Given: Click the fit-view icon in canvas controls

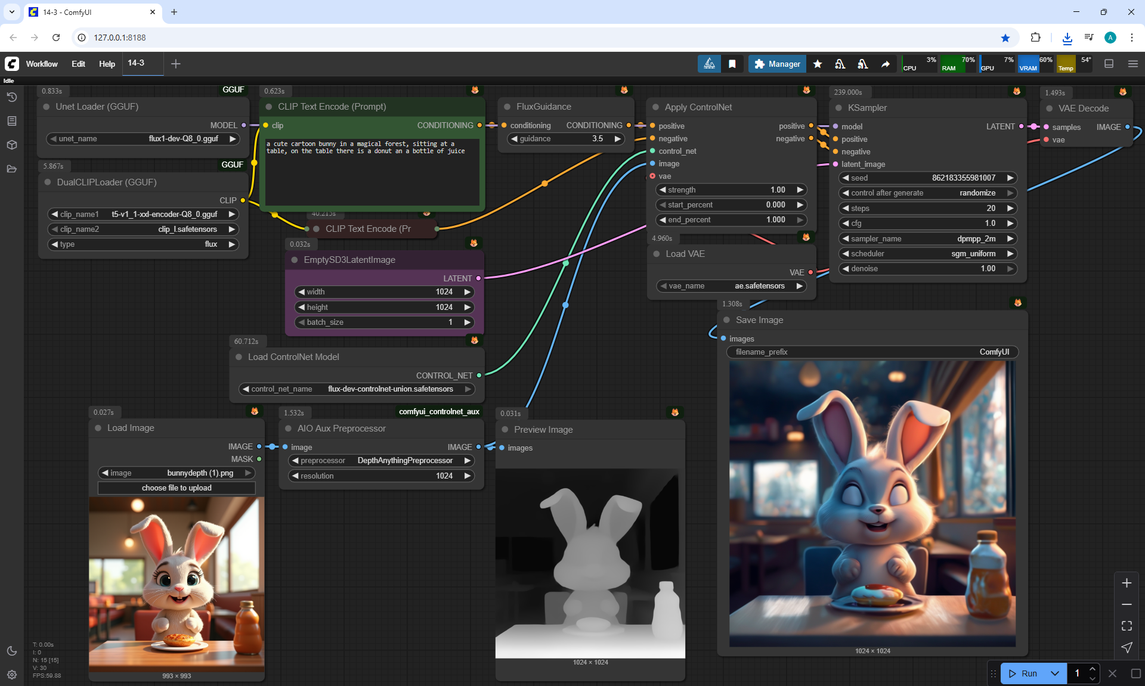Looking at the screenshot, I should [1127, 626].
